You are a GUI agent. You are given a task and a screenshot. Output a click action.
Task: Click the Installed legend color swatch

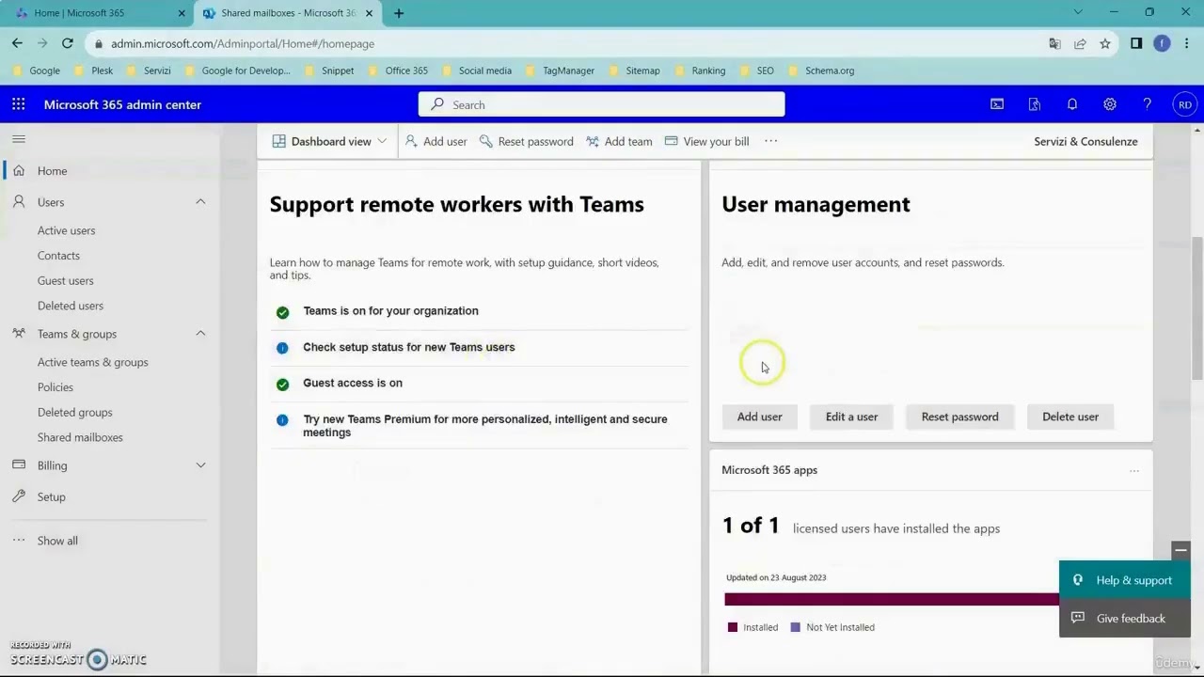733,627
